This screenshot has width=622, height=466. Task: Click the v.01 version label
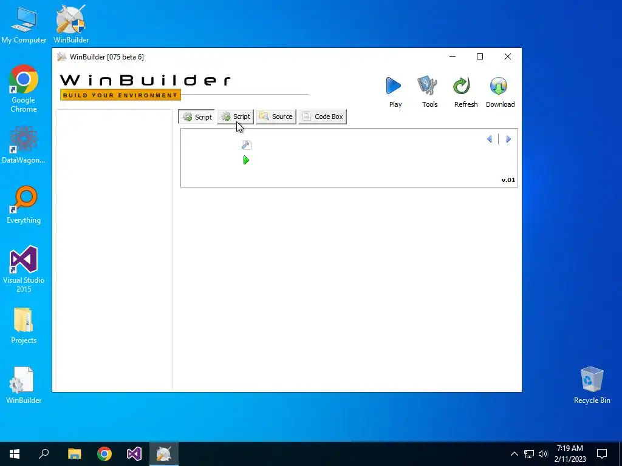(508, 180)
